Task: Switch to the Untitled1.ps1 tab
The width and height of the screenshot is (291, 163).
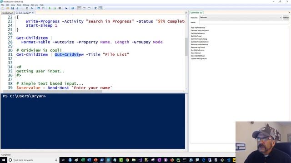Action: [8, 13]
